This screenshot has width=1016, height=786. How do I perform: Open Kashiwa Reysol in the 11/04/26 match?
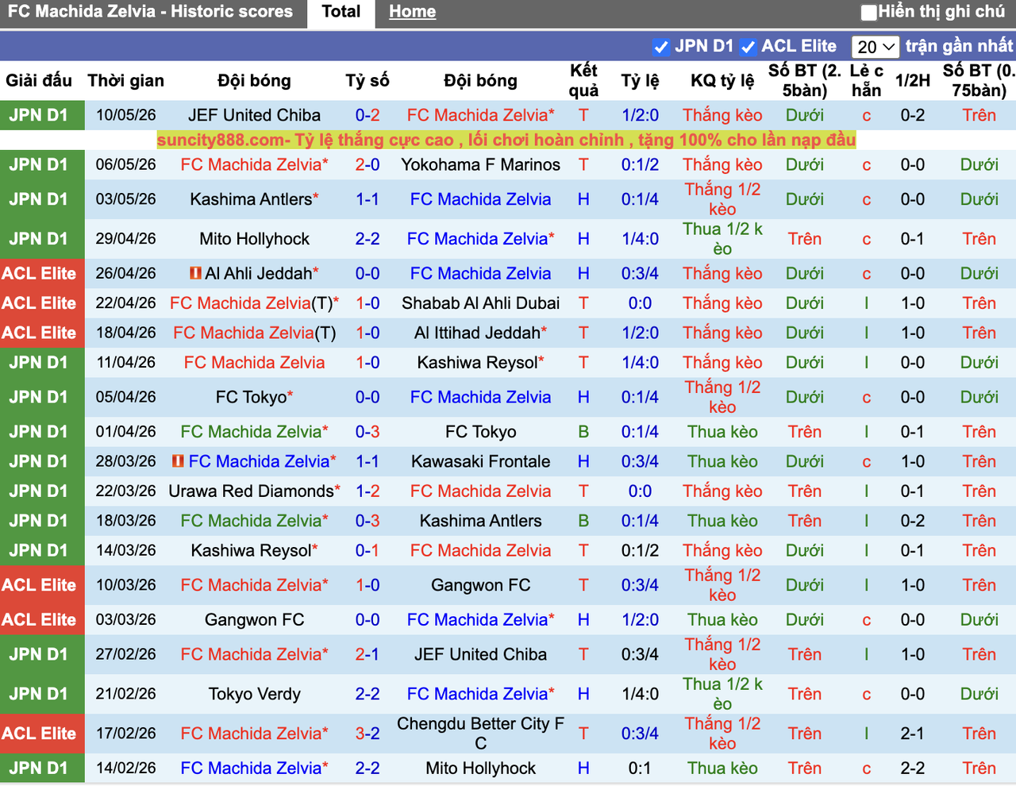coord(477,363)
